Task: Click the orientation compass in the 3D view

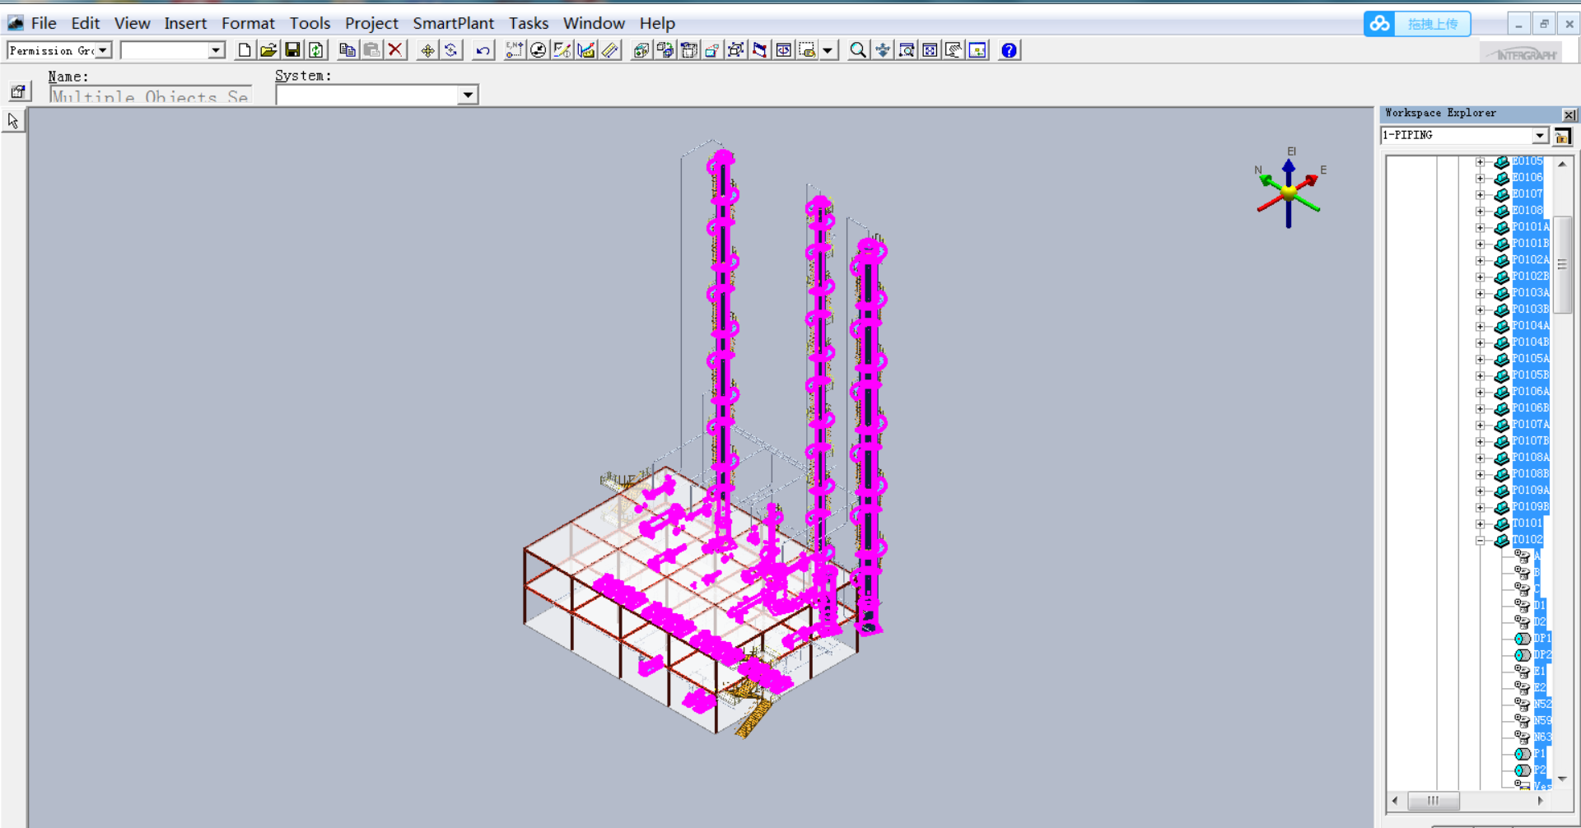Action: [x=1289, y=191]
